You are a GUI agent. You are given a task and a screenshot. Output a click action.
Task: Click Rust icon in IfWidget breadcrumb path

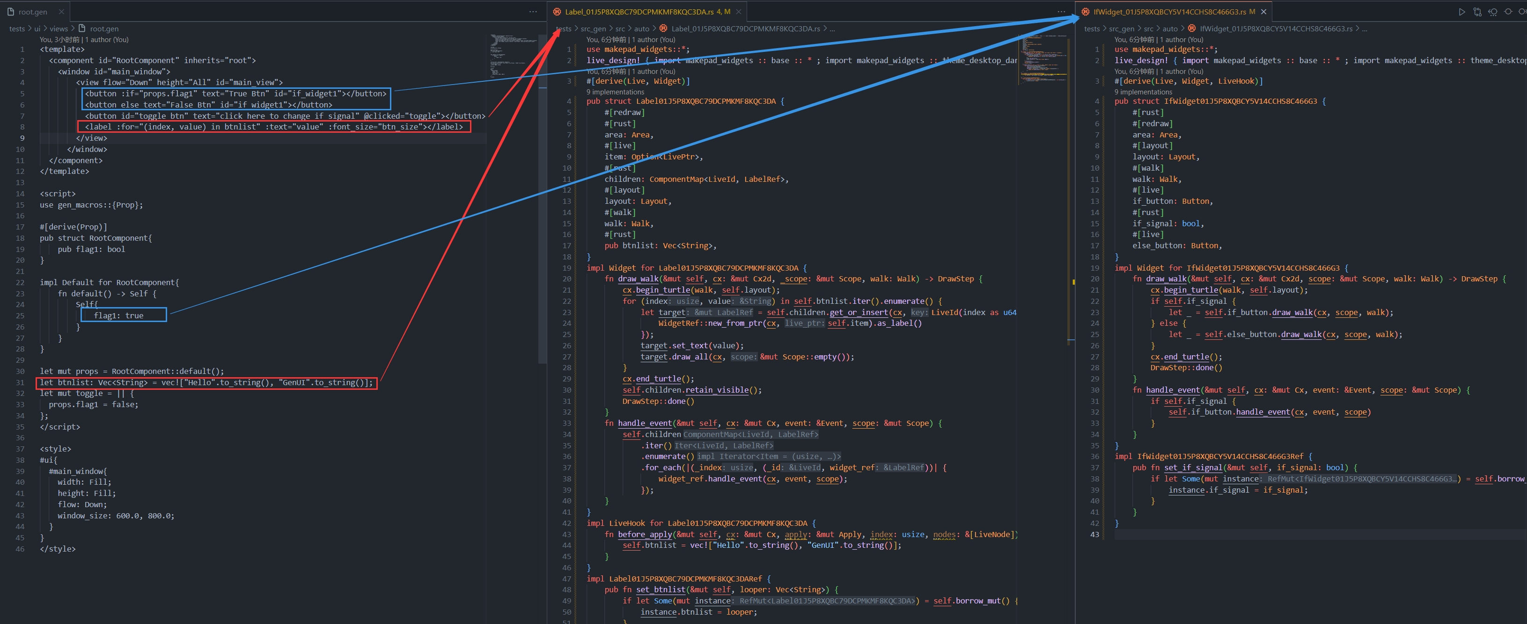1191,29
